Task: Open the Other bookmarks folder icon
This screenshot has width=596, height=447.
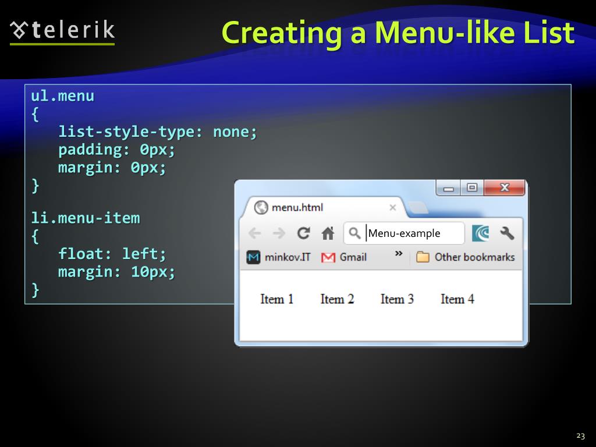Action: (423, 257)
